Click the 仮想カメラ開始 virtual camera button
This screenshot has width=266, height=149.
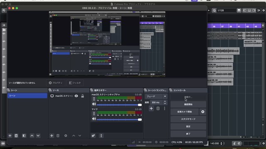[185, 112]
